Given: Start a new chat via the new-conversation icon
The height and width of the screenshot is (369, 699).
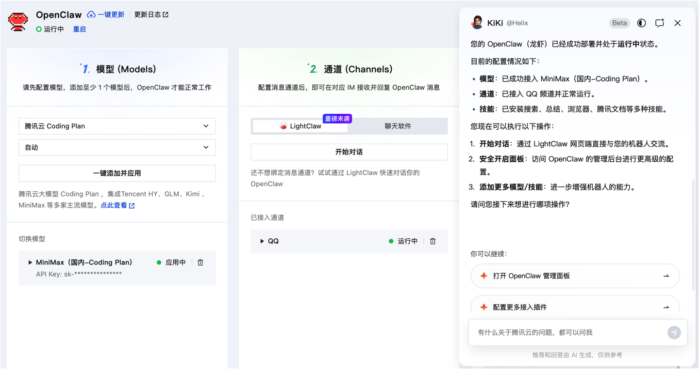Looking at the screenshot, I should click(659, 23).
